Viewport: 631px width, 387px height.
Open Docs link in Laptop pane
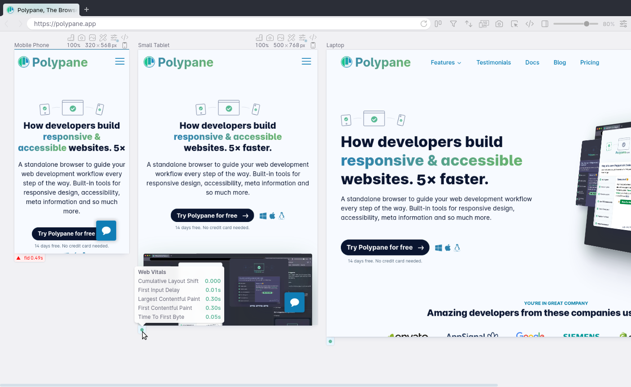pyautogui.click(x=532, y=62)
